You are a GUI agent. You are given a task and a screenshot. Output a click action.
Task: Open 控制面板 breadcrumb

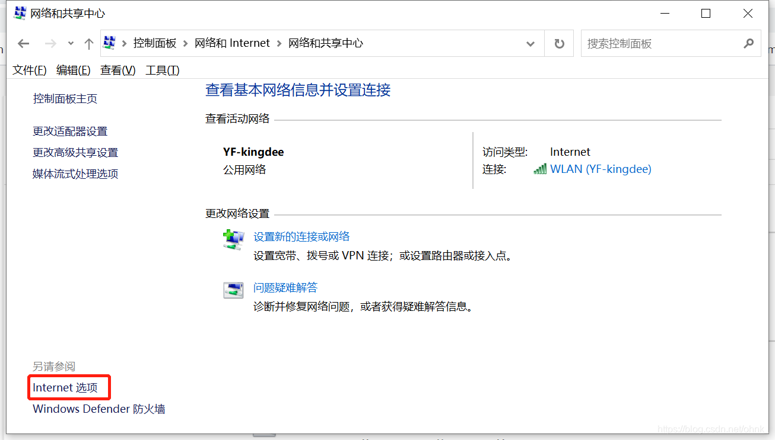click(x=155, y=43)
